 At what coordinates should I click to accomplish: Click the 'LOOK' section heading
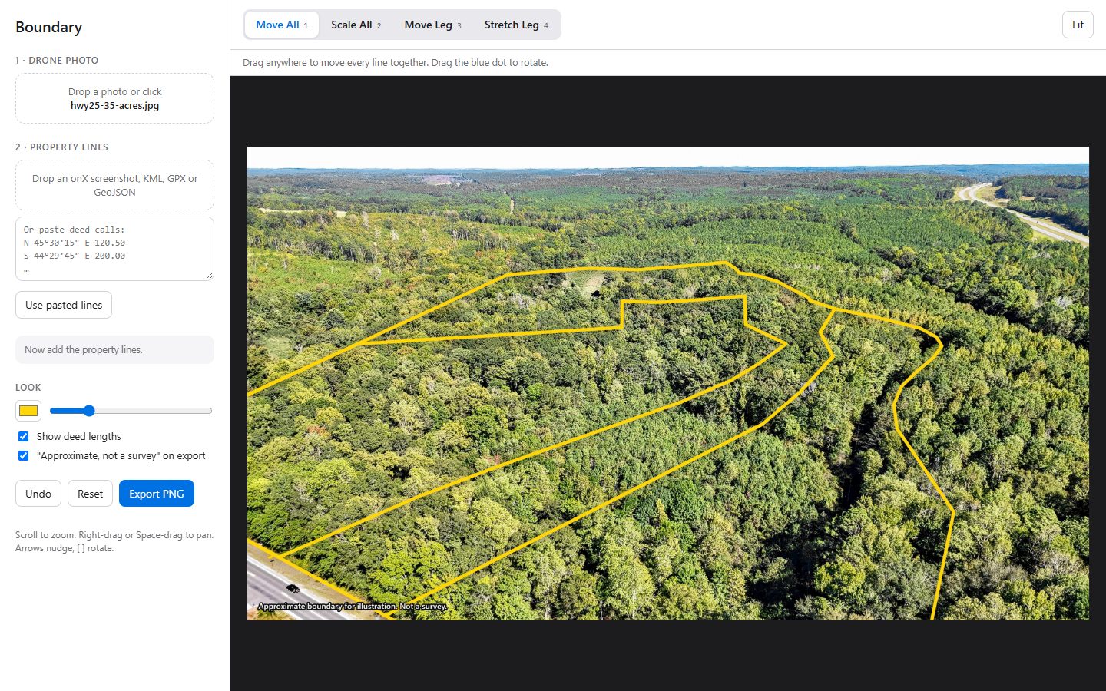(28, 388)
